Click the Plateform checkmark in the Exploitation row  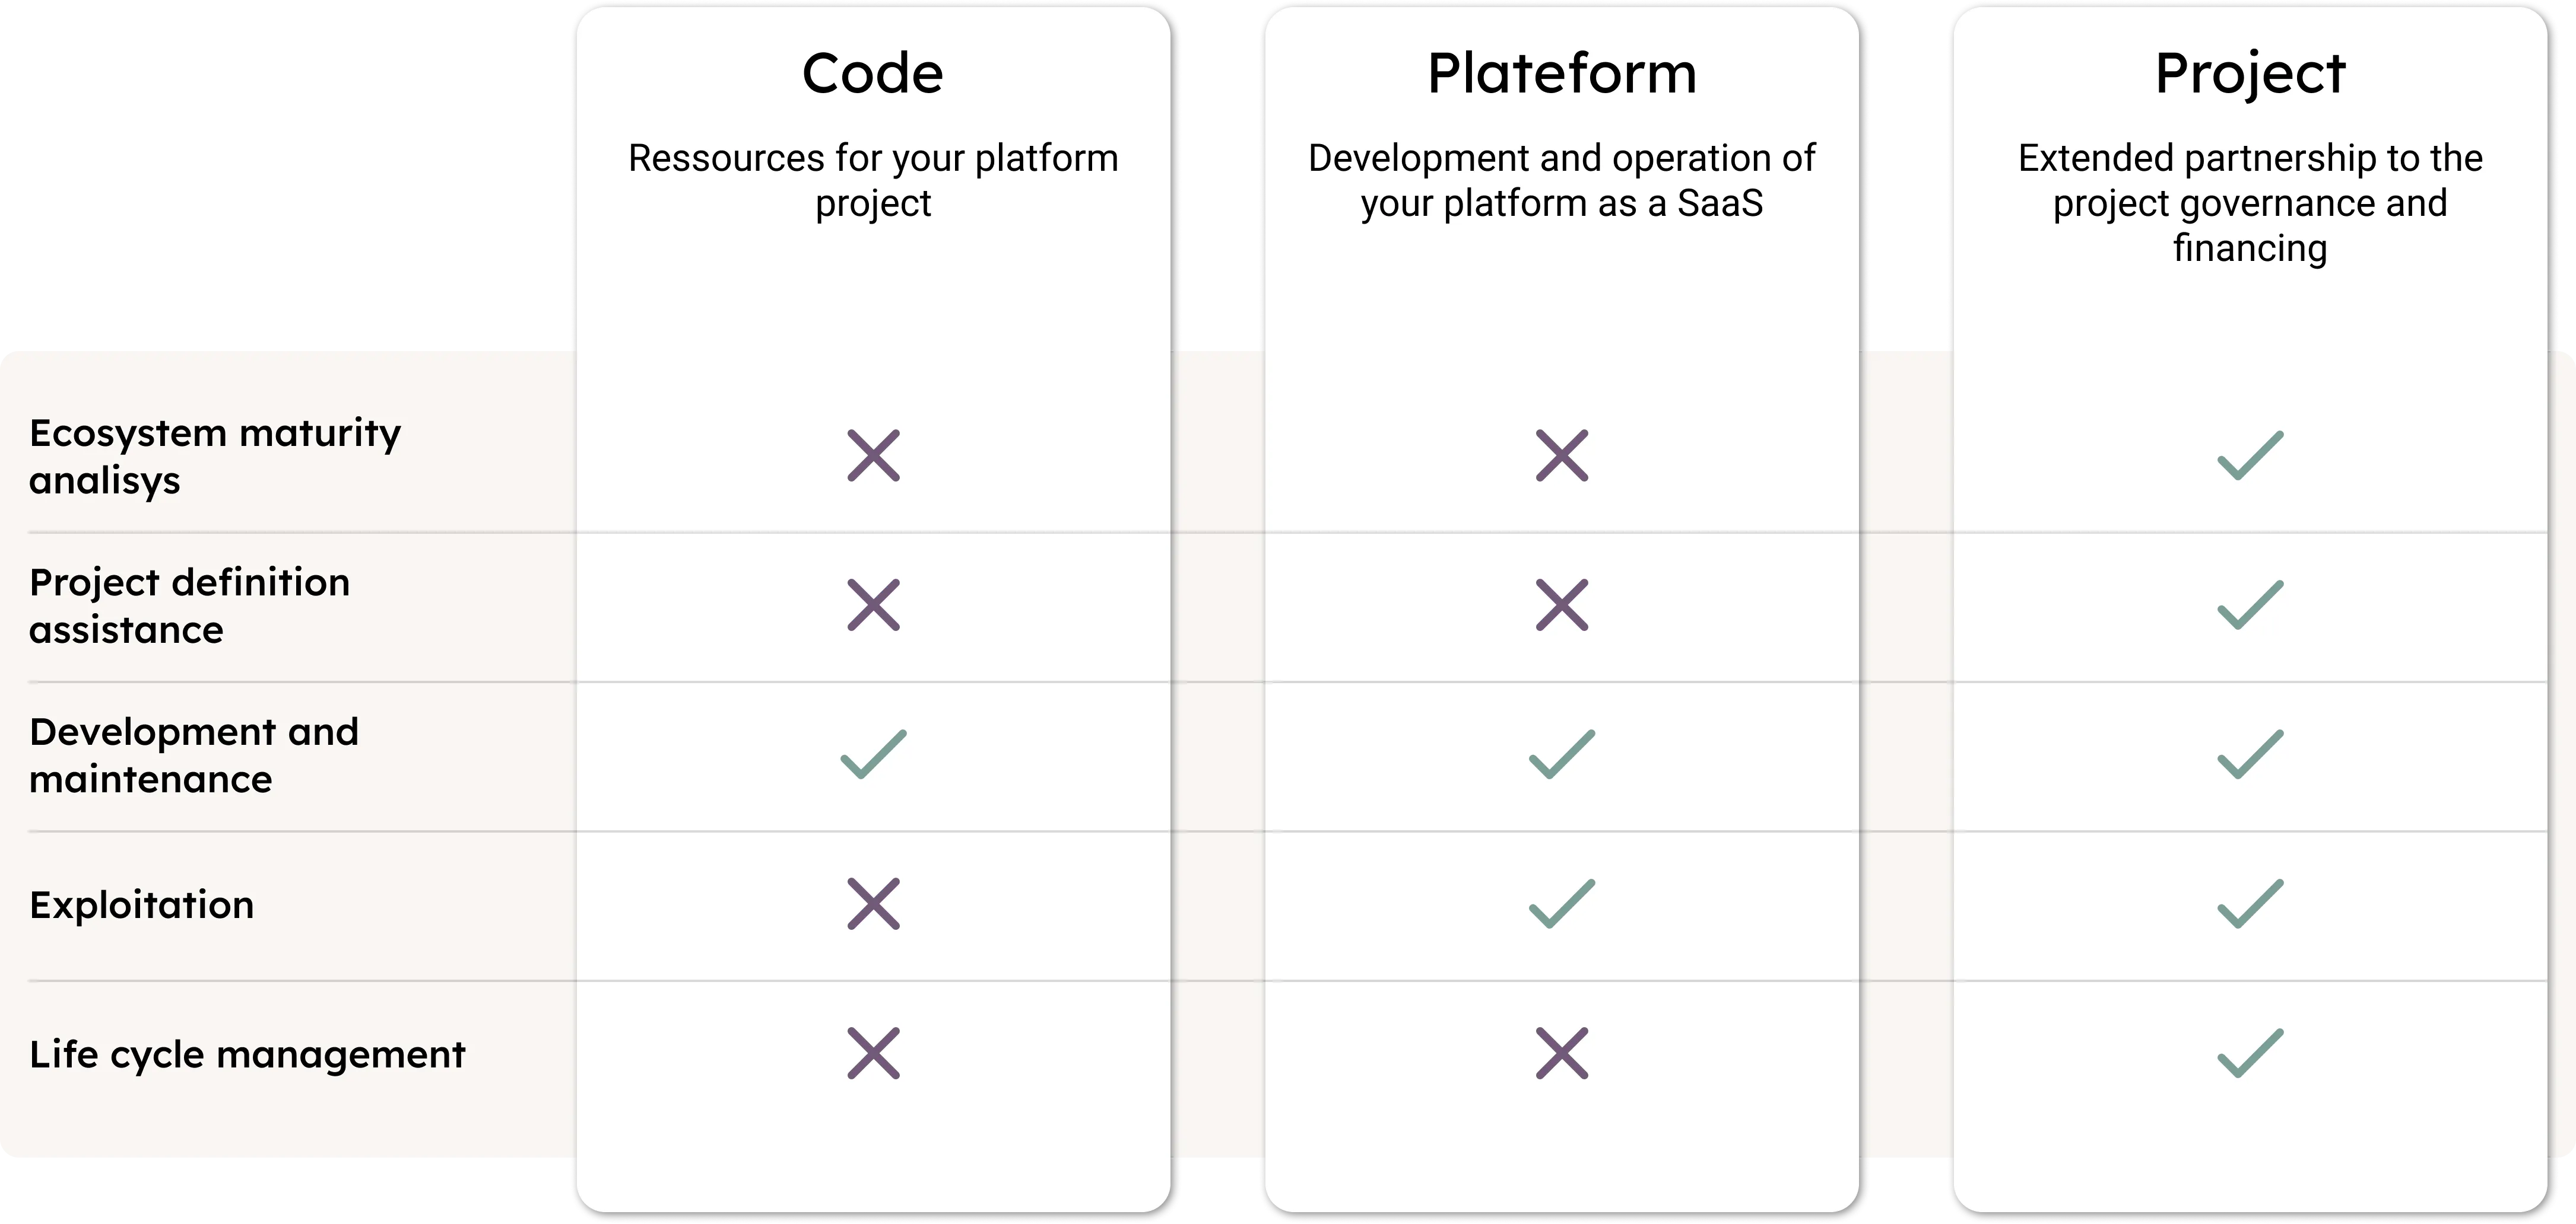tap(1561, 903)
